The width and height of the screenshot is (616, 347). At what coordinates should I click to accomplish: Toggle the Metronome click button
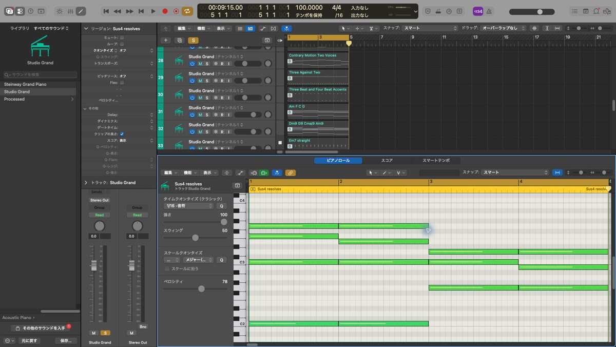click(489, 11)
